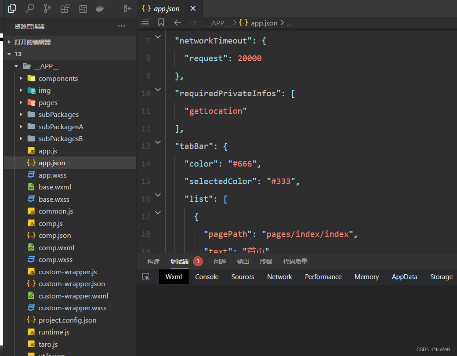Open the Explorer files icon
The width and height of the screenshot is (457, 356).
pyautogui.click(x=12, y=8)
